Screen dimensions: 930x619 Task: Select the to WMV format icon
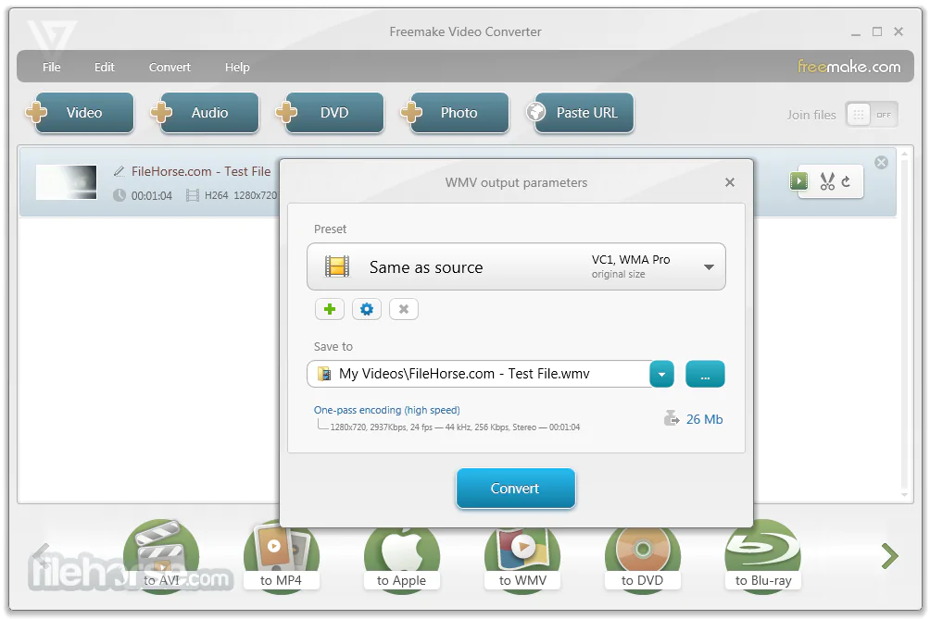(522, 555)
